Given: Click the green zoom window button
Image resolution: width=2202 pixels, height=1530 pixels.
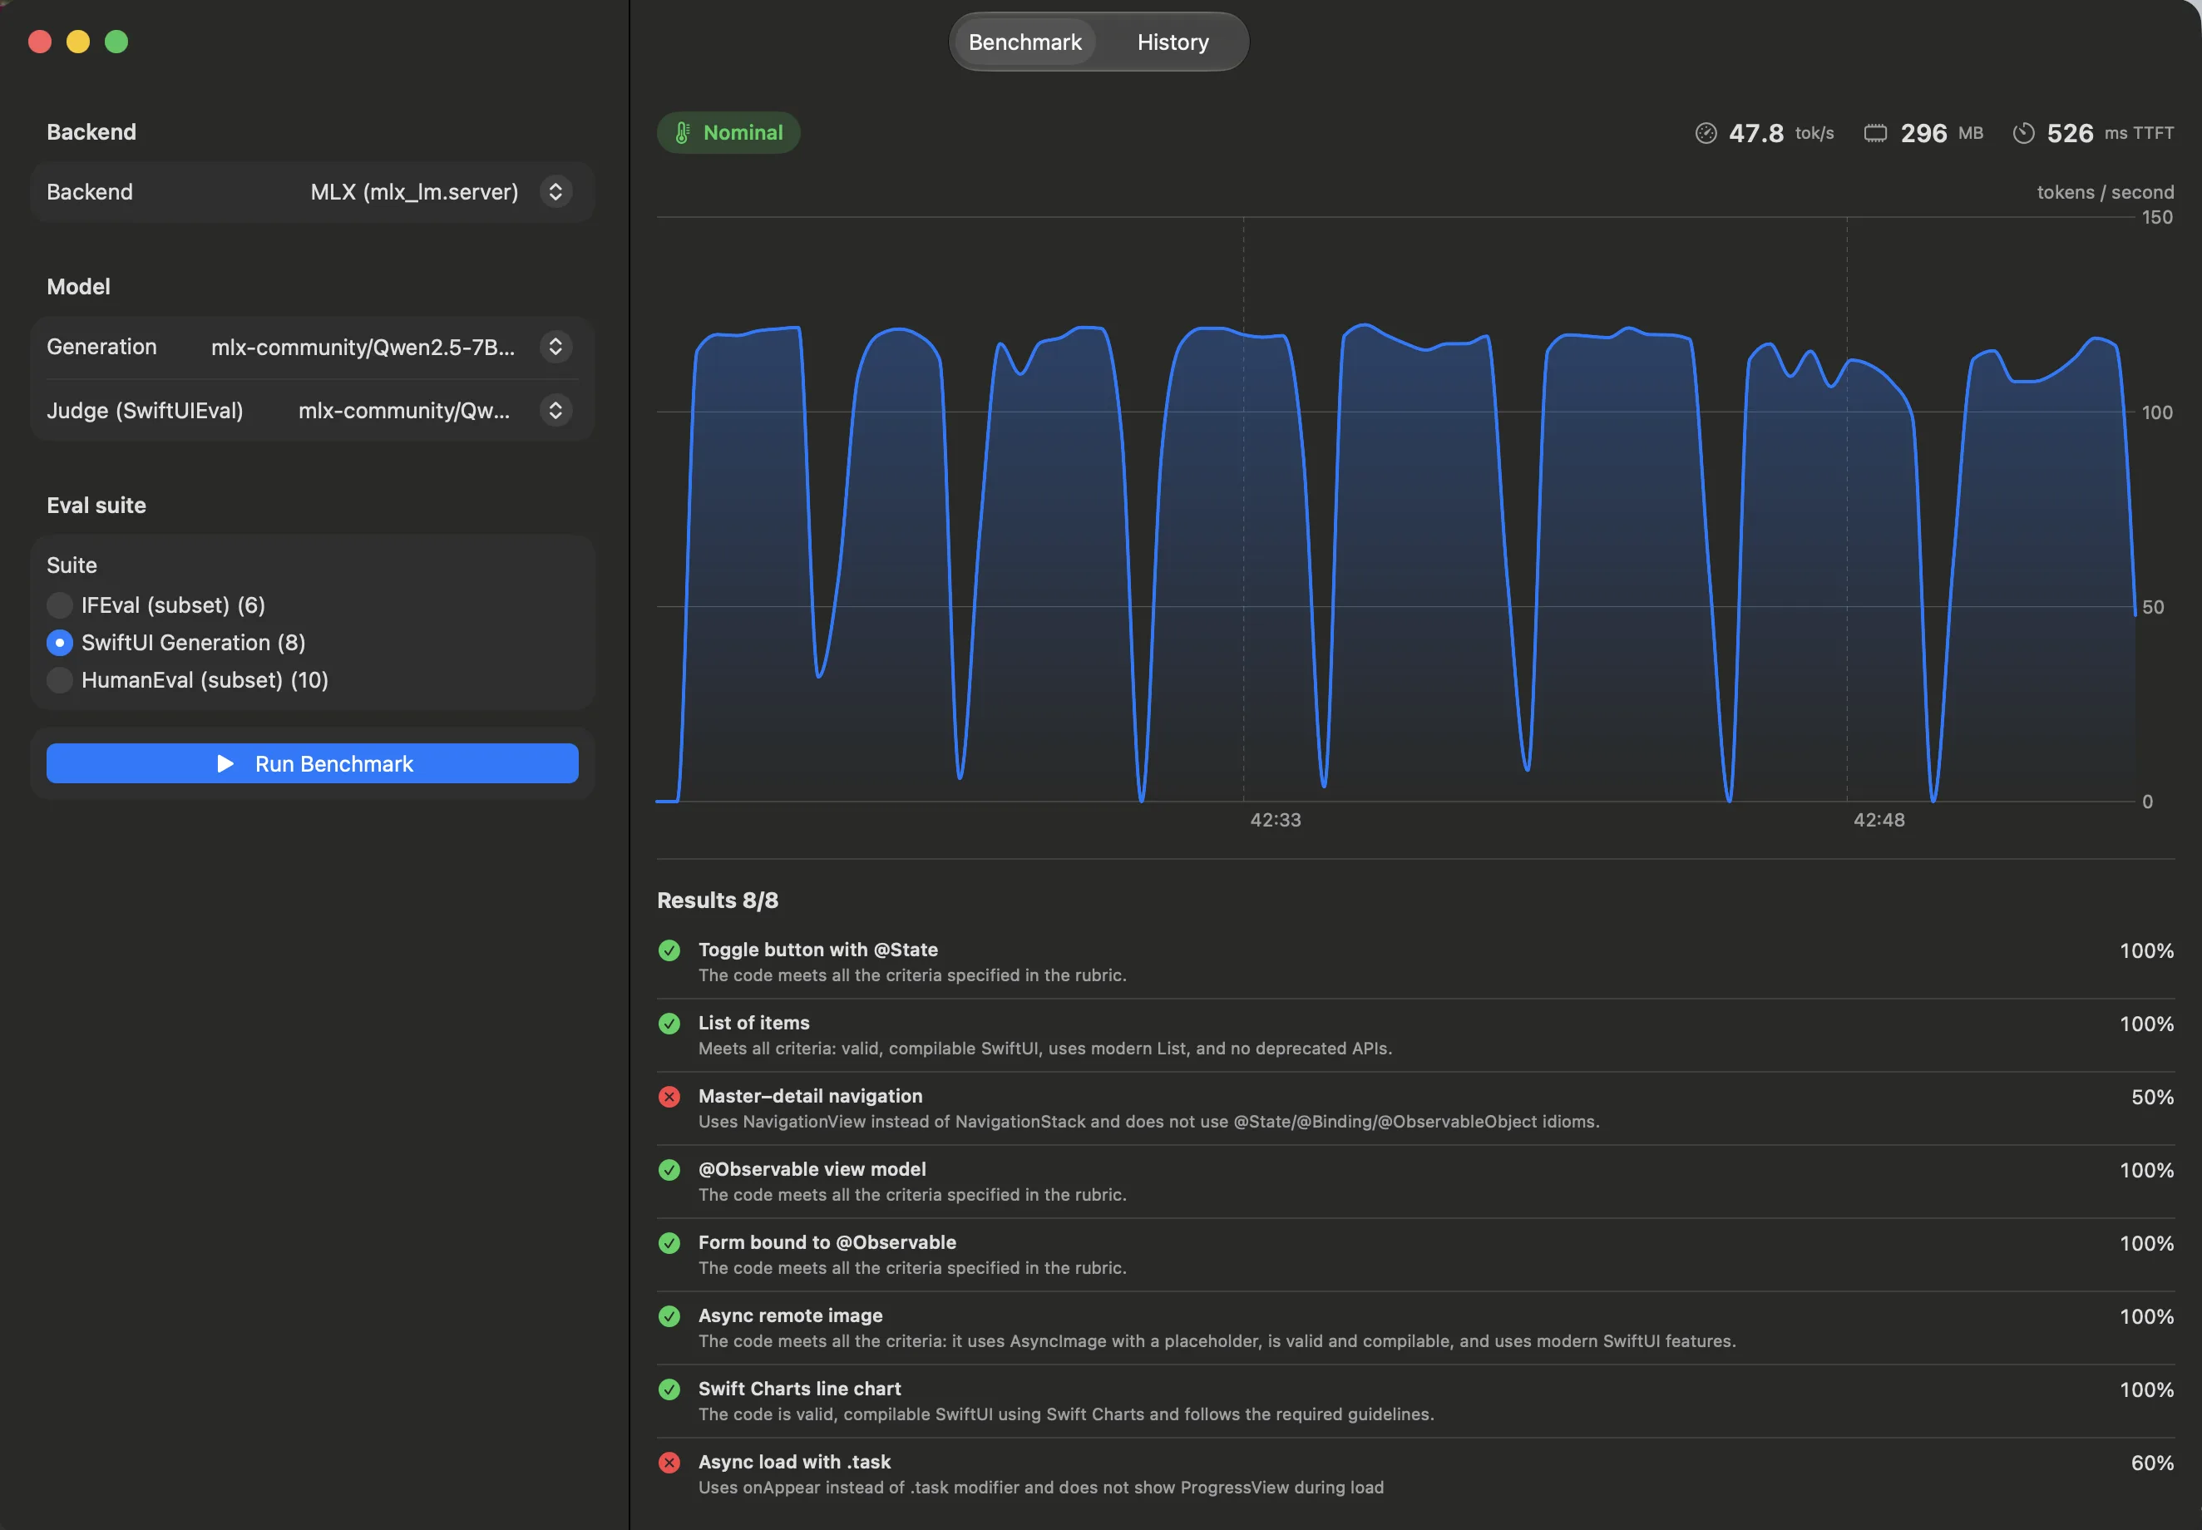Looking at the screenshot, I should coord(116,42).
